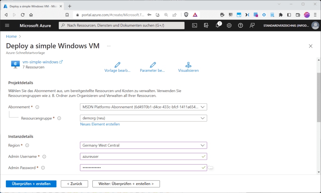Open the vm-simple-windows external link icon
This screenshot has width=321, height=193.
point(61,62)
